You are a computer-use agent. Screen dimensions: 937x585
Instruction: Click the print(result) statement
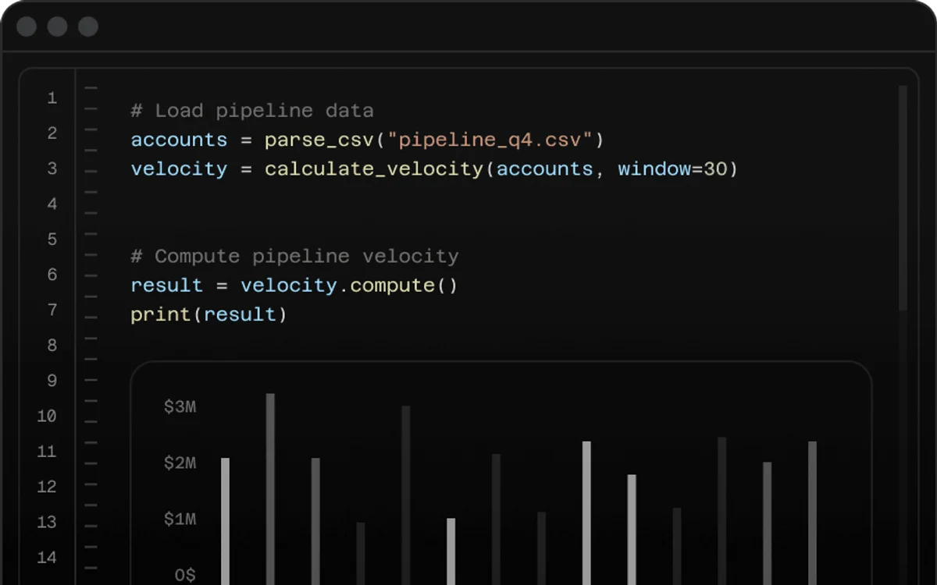(208, 315)
